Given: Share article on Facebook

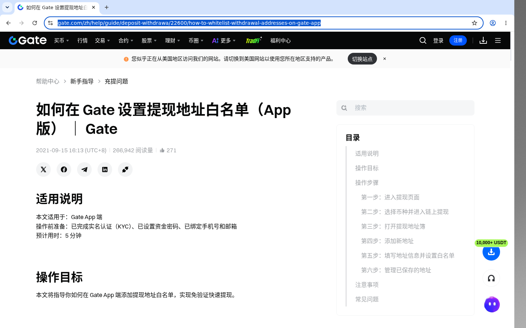Looking at the screenshot, I should coord(64,169).
